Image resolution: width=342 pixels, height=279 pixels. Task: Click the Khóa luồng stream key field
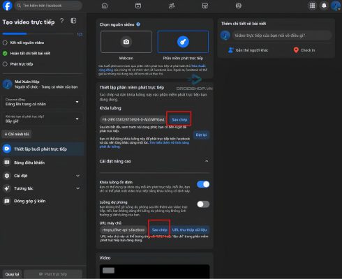[133, 120]
